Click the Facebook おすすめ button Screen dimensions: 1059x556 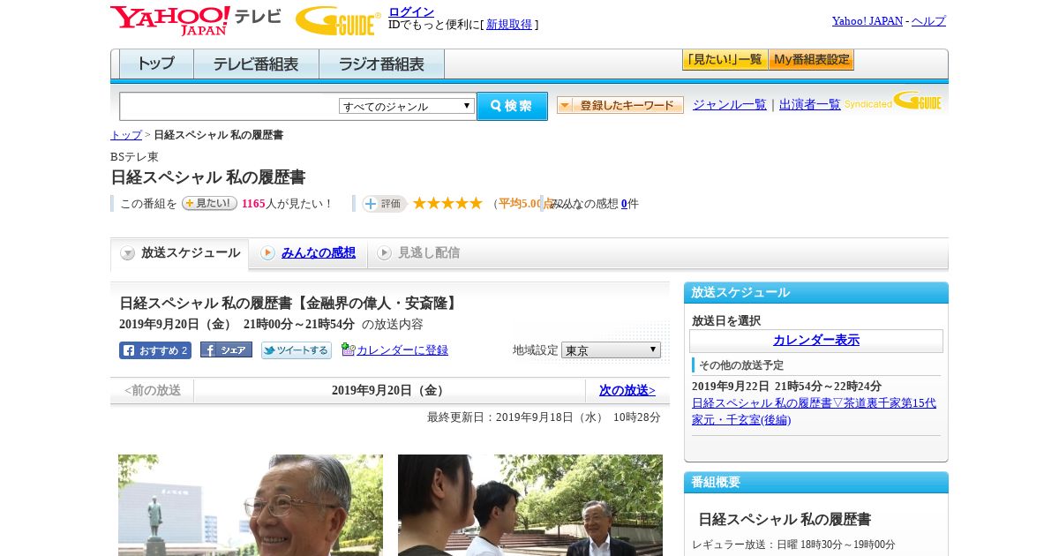click(155, 350)
